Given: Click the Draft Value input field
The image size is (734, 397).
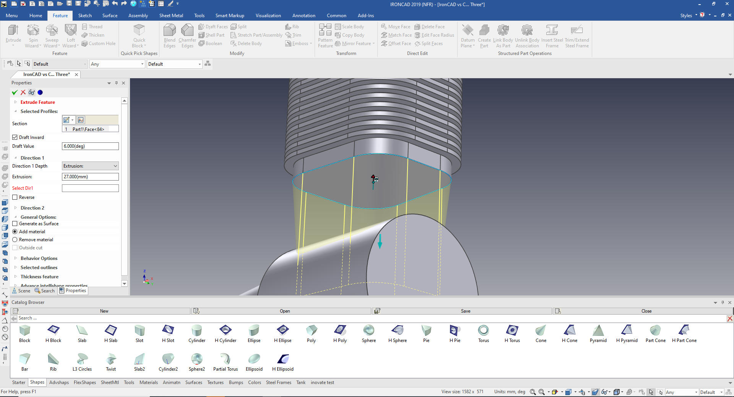Looking at the screenshot, I should tap(90, 146).
